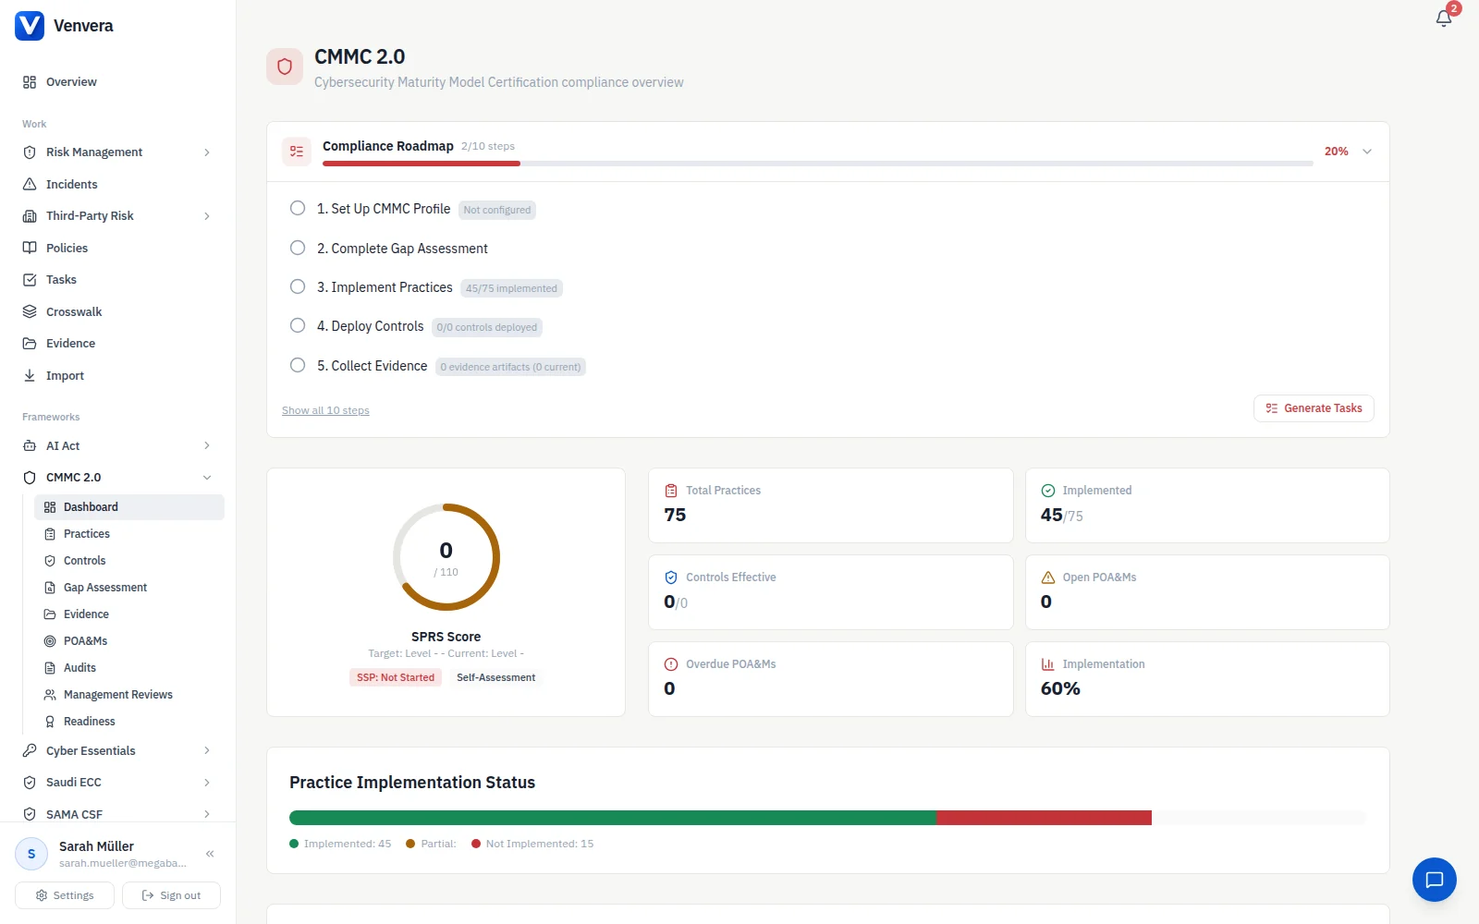Mark step 1 Set Up CMMC Profile circle
The width and height of the screenshot is (1479, 924).
coord(298,208)
